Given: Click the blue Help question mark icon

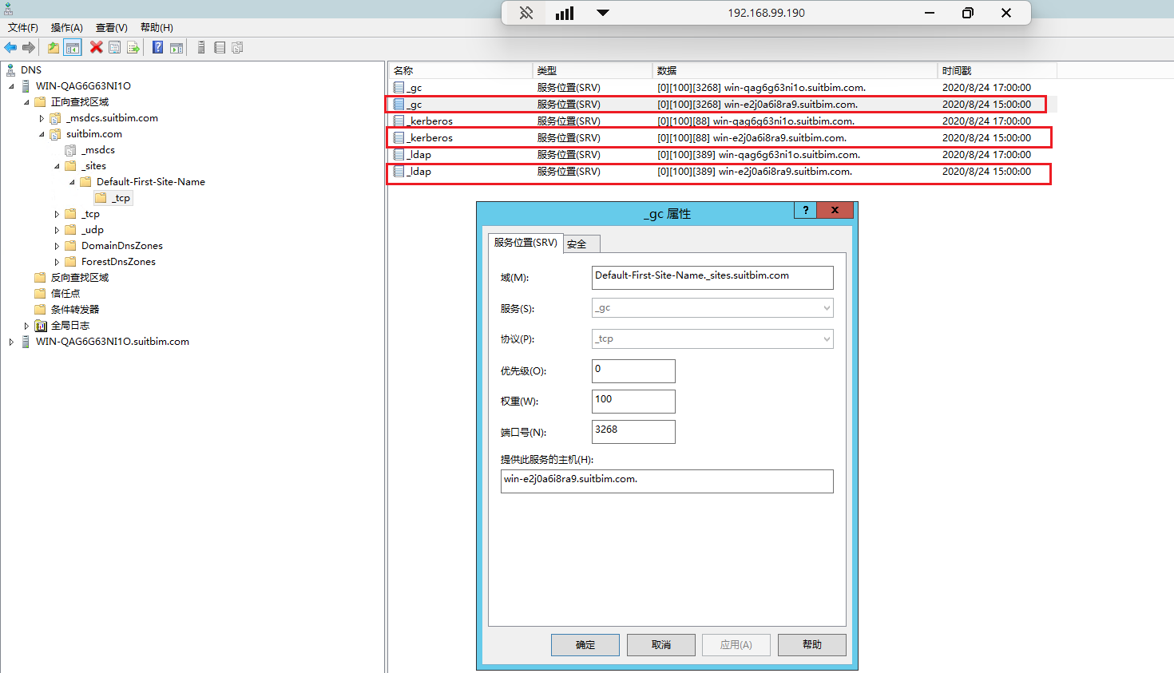Looking at the screenshot, I should [157, 48].
